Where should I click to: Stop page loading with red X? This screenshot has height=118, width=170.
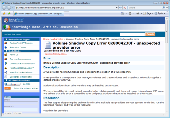pos(125,8)
